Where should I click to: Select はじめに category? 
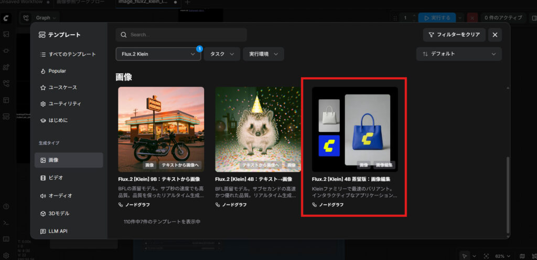(58, 120)
